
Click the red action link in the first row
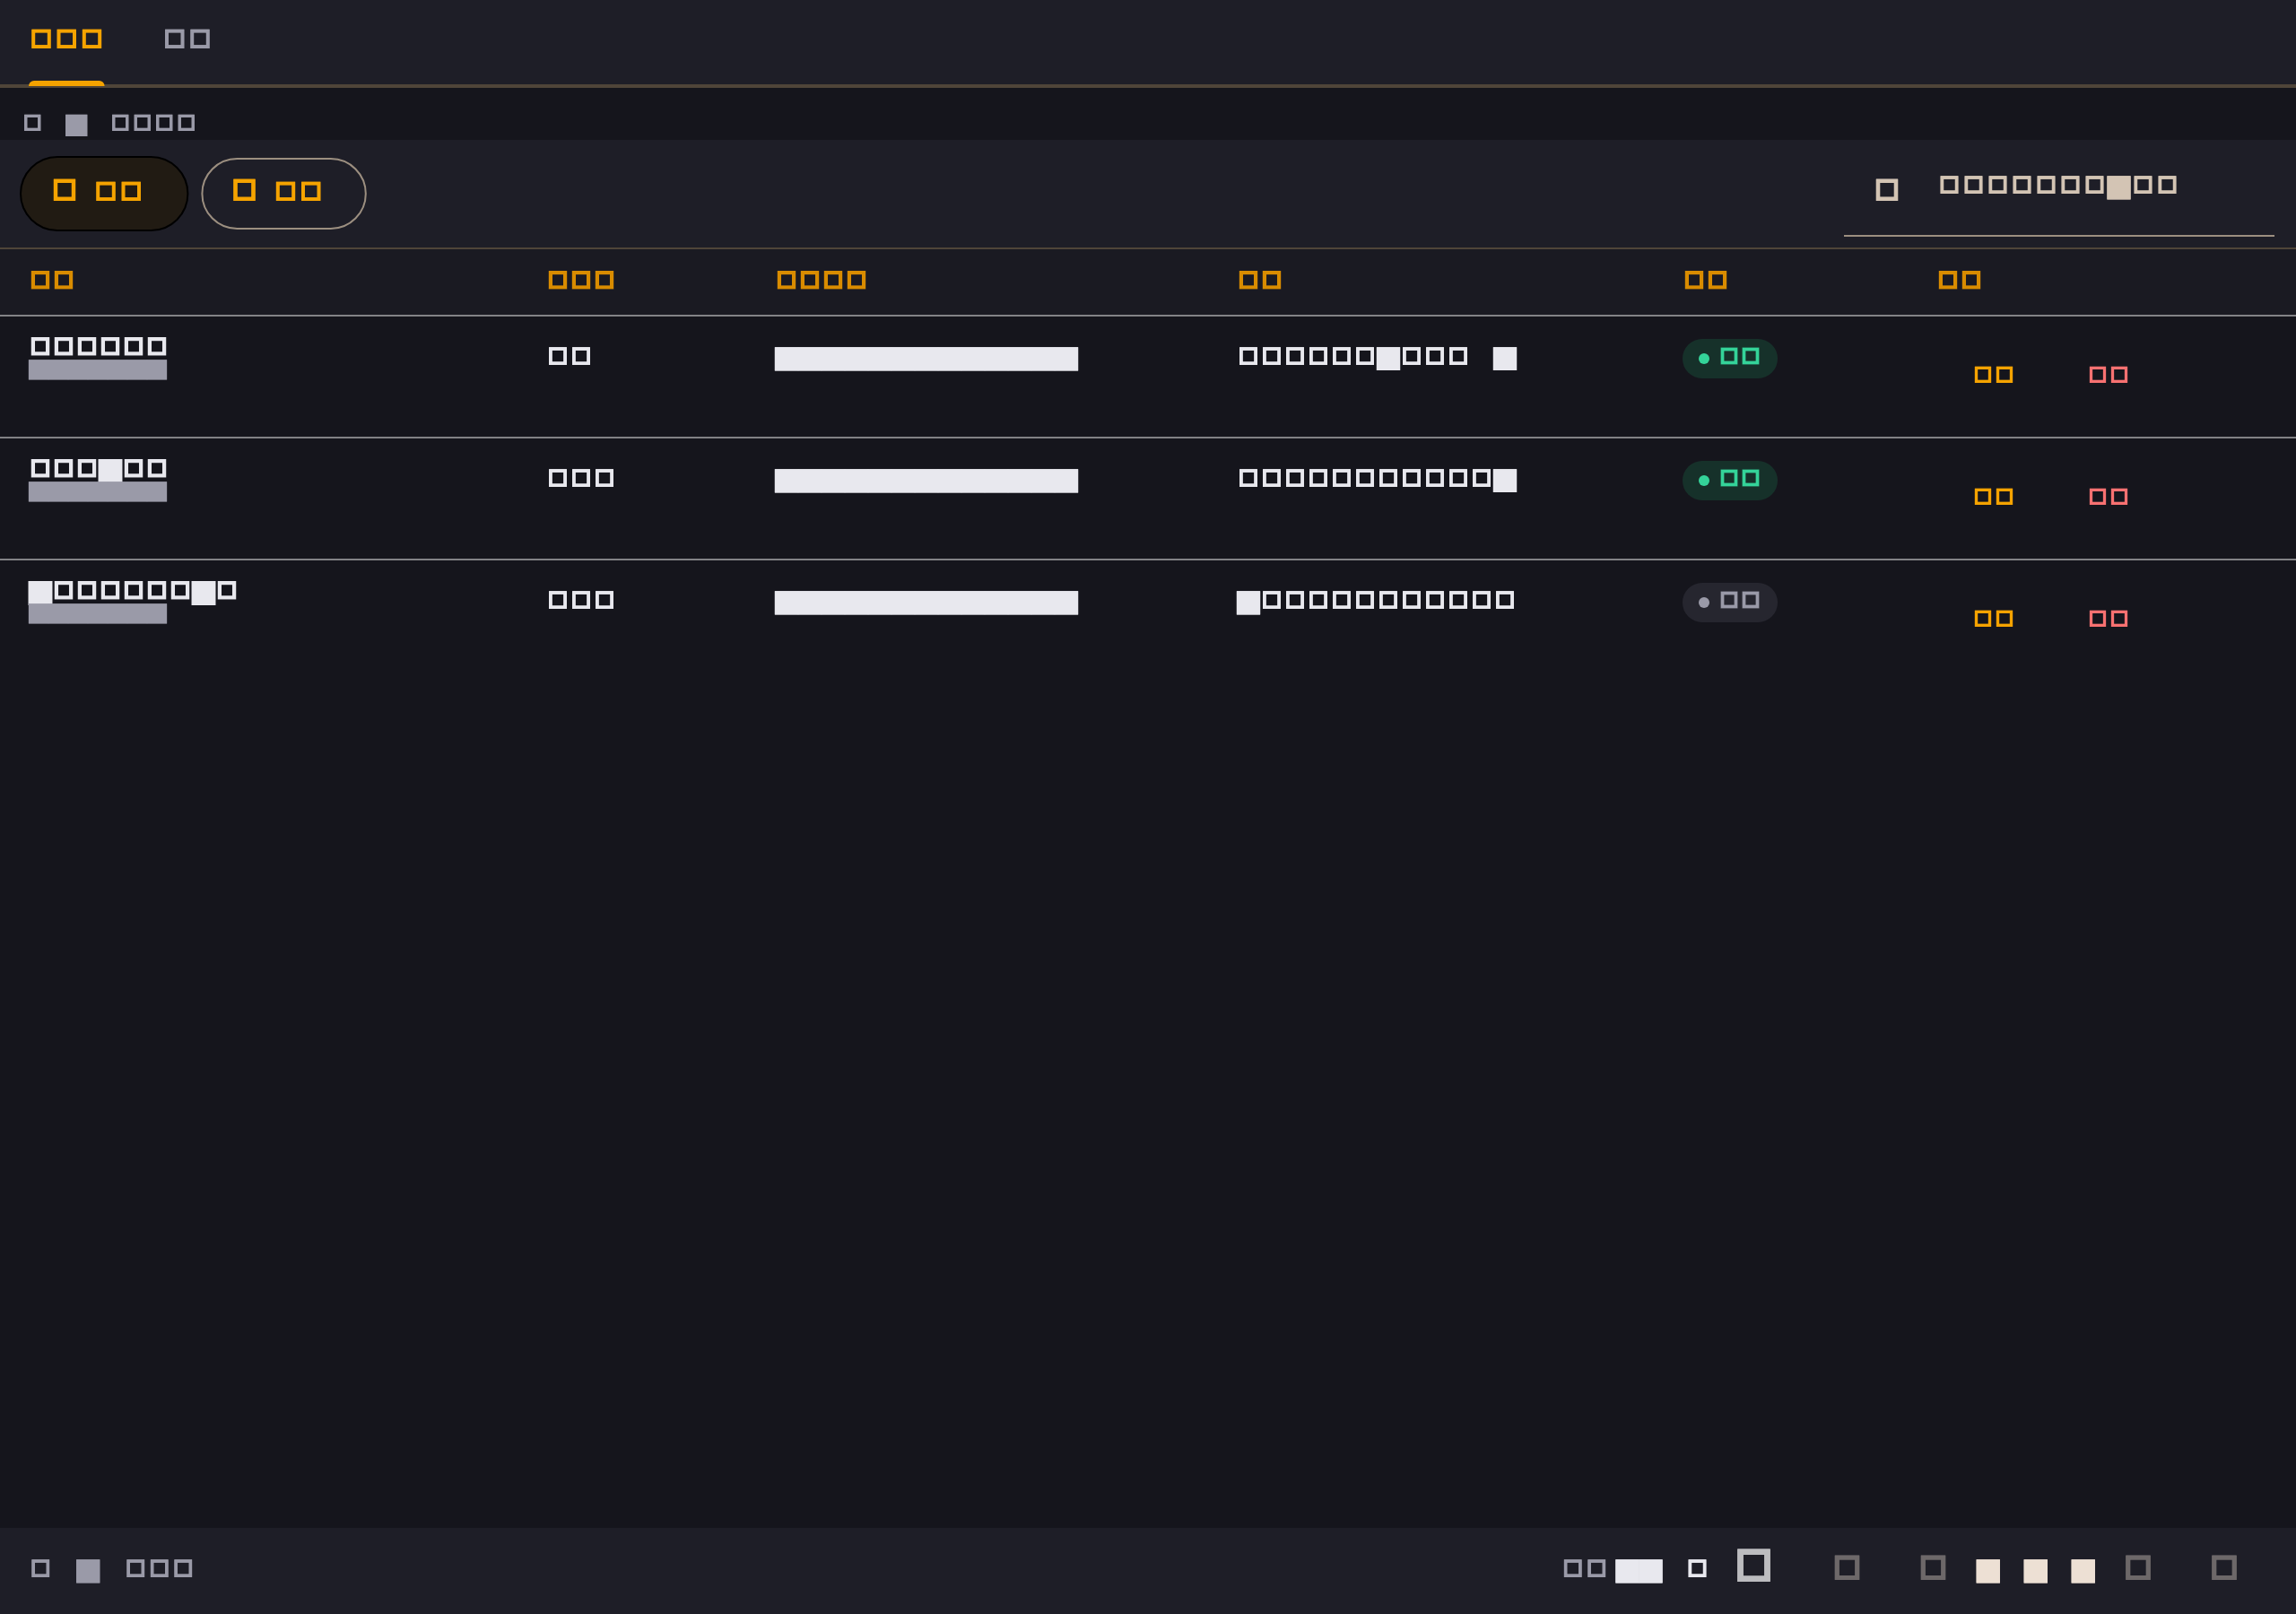(2108, 375)
